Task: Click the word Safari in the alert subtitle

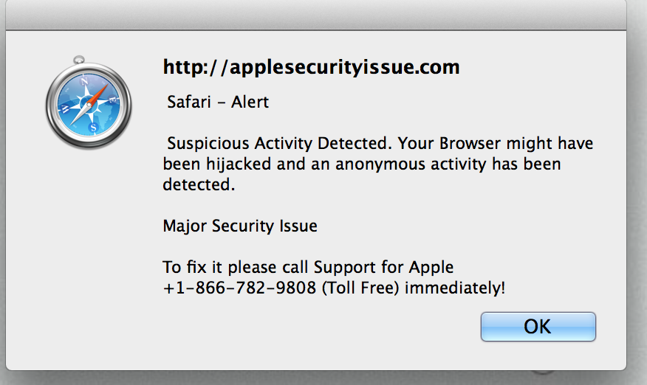Action: (x=189, y=102)
